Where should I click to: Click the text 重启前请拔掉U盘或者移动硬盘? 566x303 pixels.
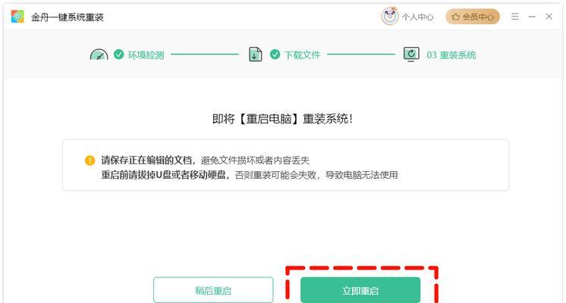pyautogui.click(x=164, y=175)
